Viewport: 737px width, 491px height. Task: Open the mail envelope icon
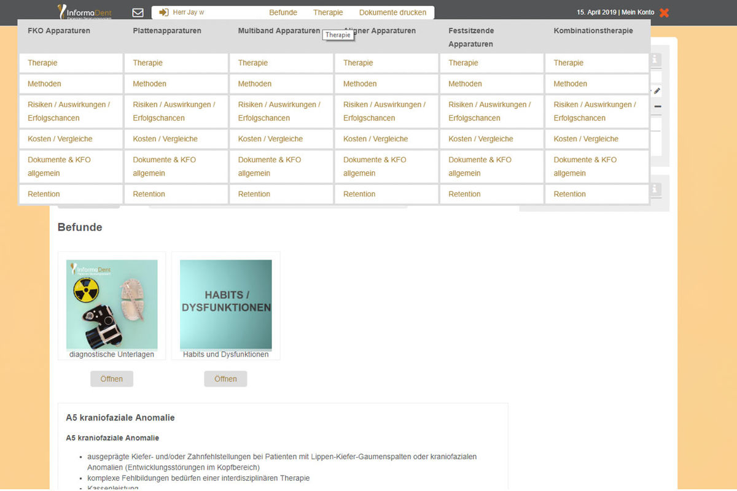[138, 12]
